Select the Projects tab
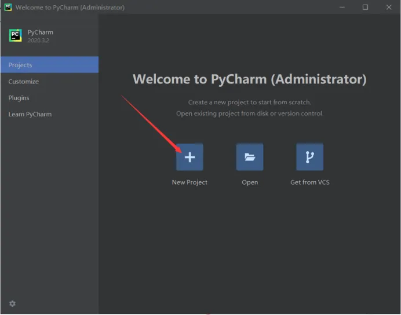Viewport: 401px width, 315px height. coord(50,65)
